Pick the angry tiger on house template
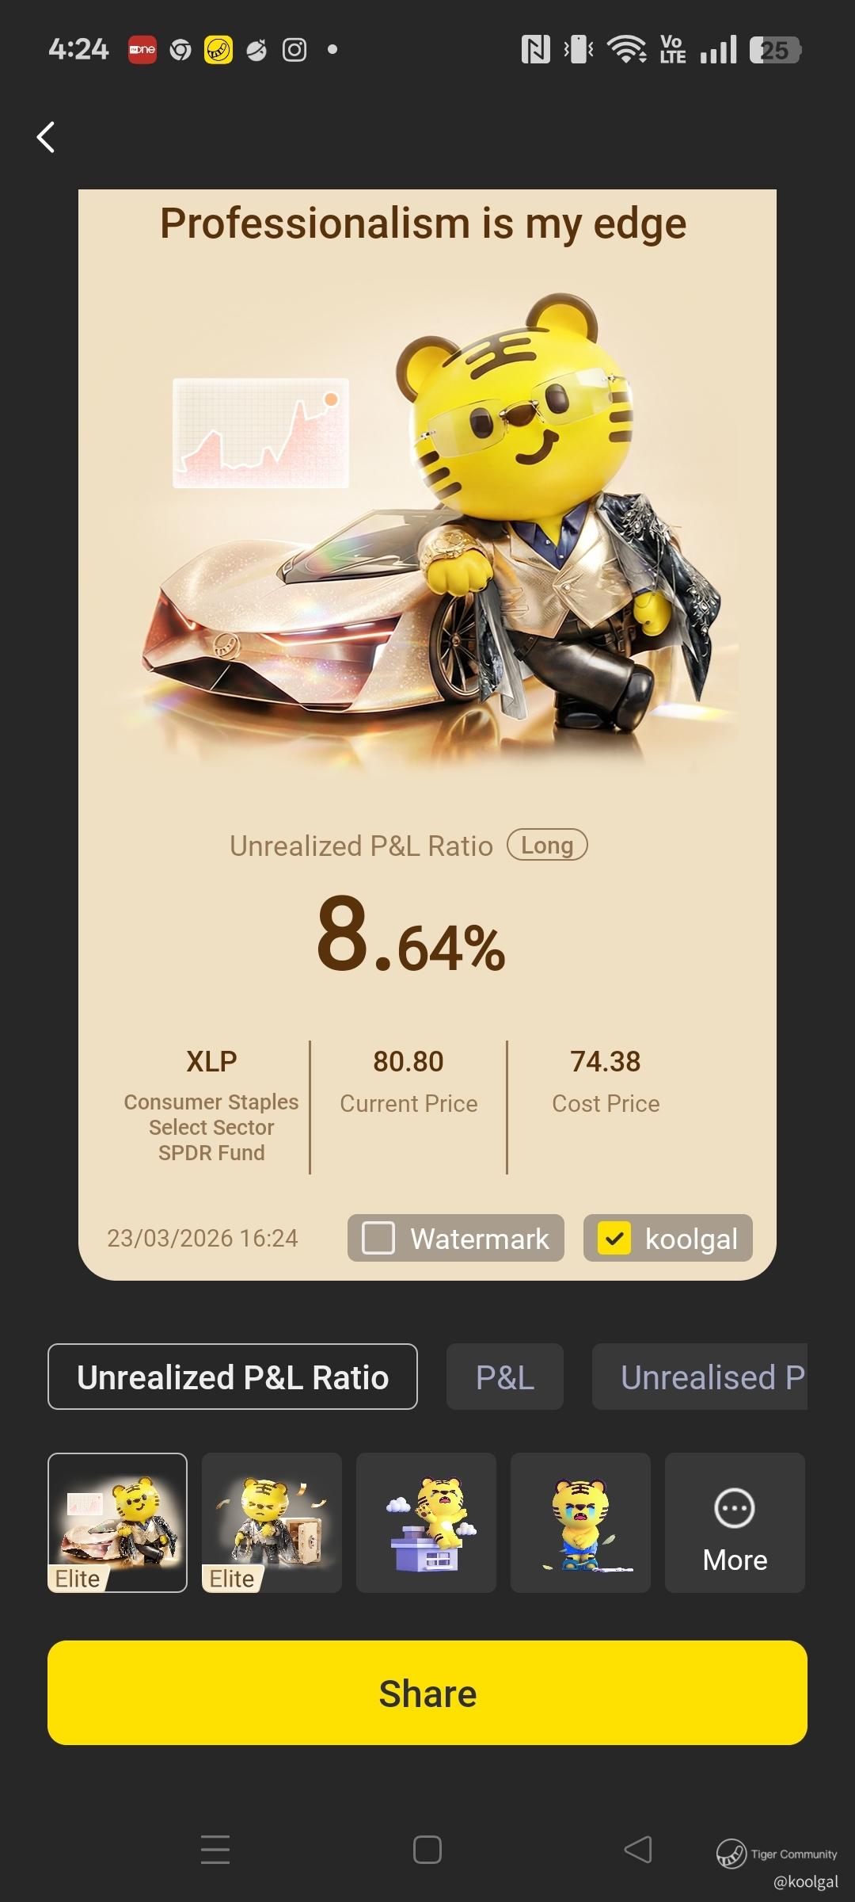Screen dimensions: 855x1902 [426, 1522]
